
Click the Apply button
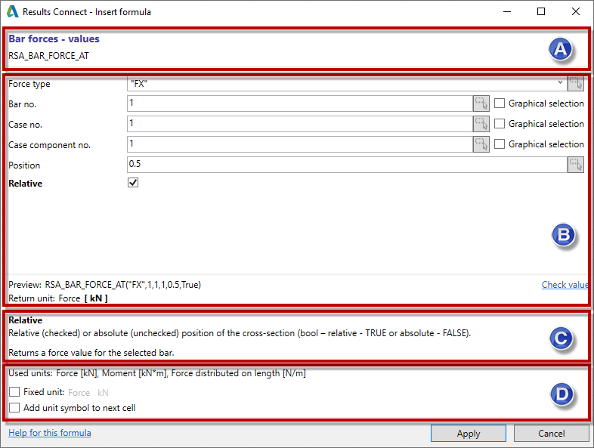pos(469,433)
